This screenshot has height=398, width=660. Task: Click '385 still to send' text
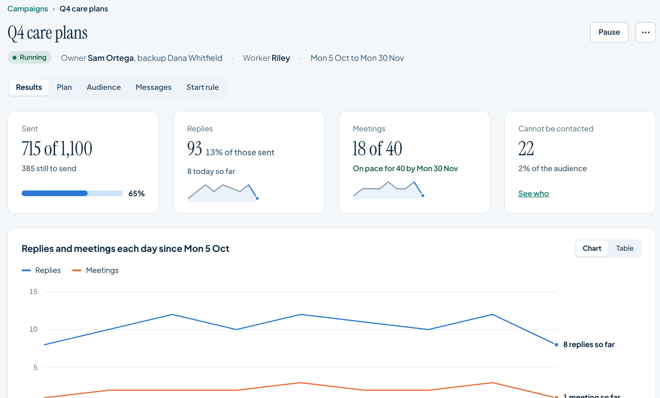point(49,169)
